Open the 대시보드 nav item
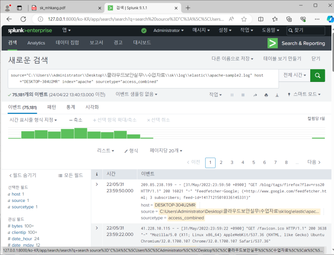The width and height of the screenshot is (334, 255). (x=142, y=43)
